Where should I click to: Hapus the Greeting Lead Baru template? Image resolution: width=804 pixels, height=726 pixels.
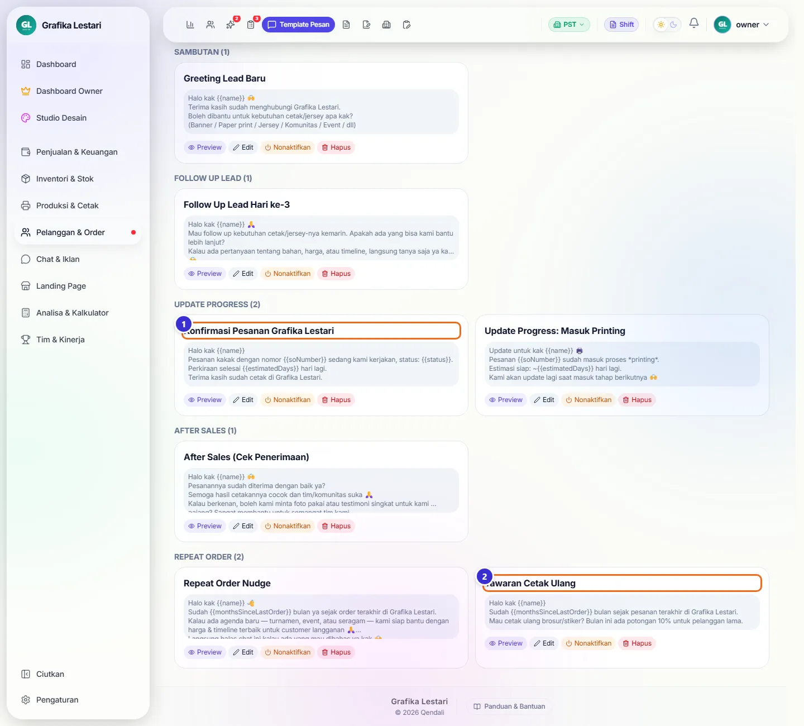click(x=336, y=147)
